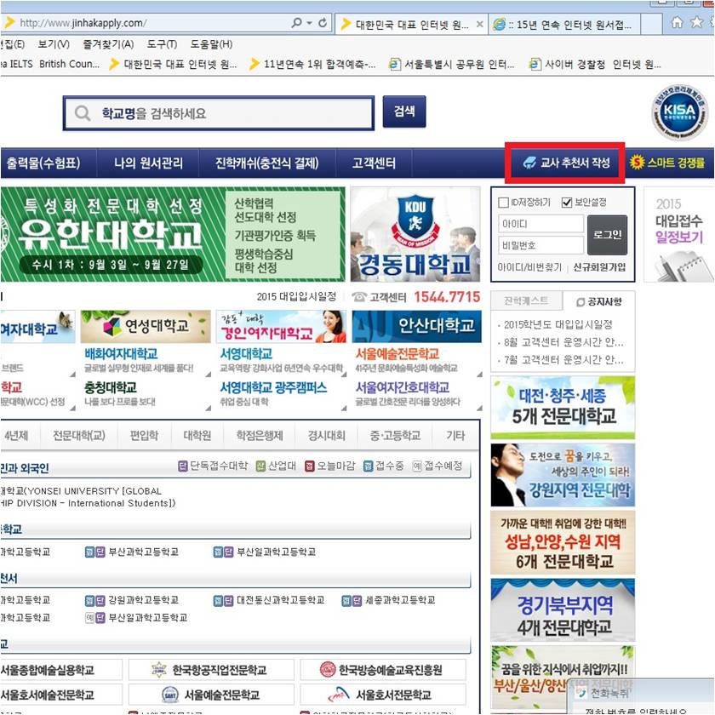This screenshot has width=715, height=715.
Task: Select the 기타 category tab
Action: click(455, 436)
